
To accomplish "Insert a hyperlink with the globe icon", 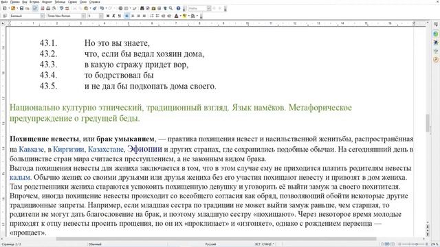I will point(120,8).
